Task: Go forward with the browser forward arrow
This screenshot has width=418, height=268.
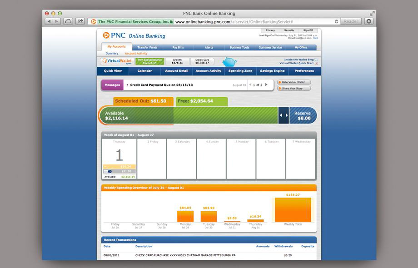Action: click(57, 21)
